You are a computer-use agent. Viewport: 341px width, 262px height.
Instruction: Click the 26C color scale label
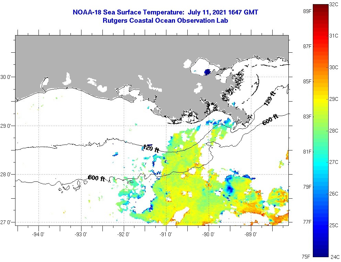click(333, 194)
